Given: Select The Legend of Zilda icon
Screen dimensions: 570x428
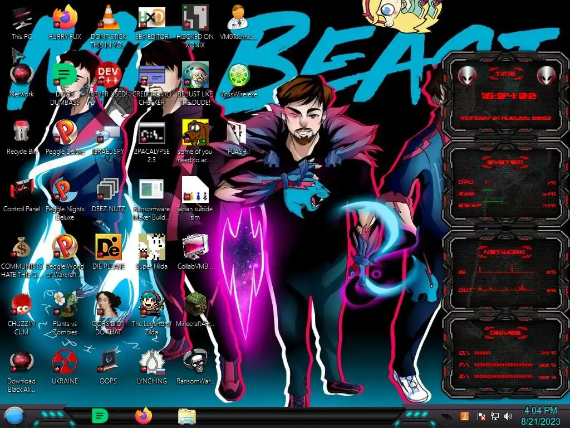Looking at the screenshot, I should (152, 304).
